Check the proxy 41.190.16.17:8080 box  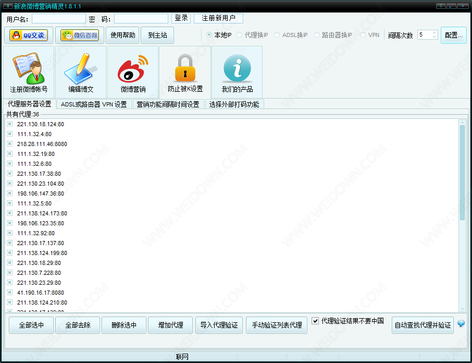pos(9,292)
